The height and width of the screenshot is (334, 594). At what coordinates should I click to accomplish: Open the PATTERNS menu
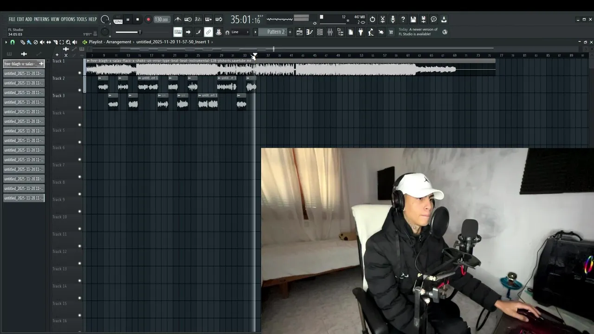[x=41, y=19]
